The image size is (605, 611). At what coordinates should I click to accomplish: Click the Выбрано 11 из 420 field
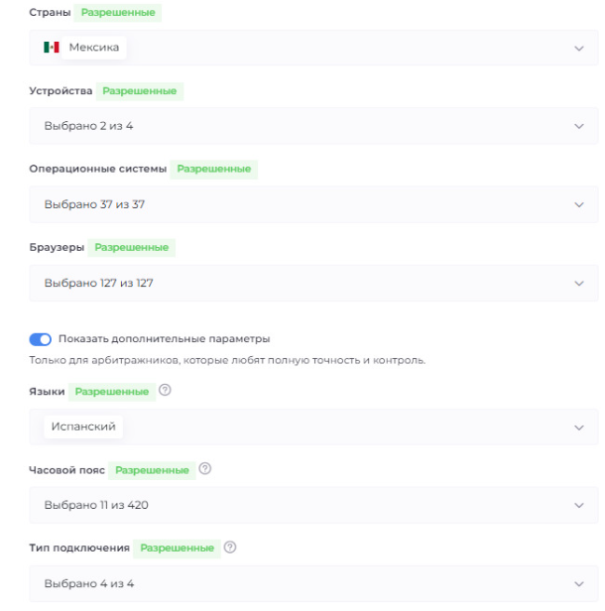[x=298, y=505]
